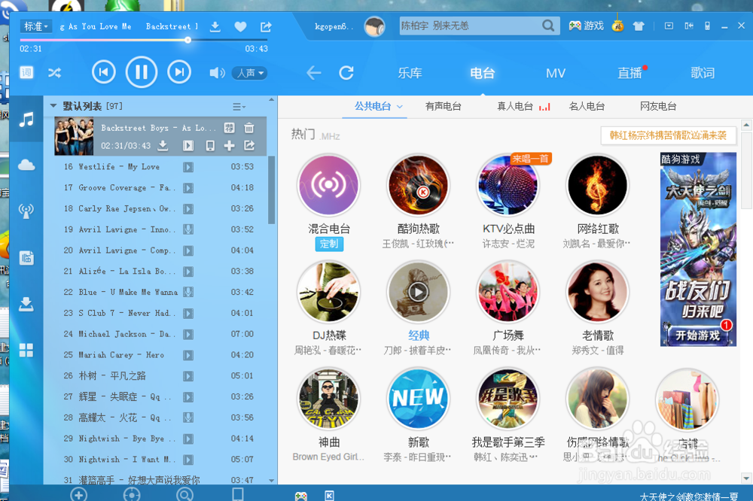Viewport: 753px width, 501px height.
Task: Open the 歌词 tab
Action: tap(703, 73)
